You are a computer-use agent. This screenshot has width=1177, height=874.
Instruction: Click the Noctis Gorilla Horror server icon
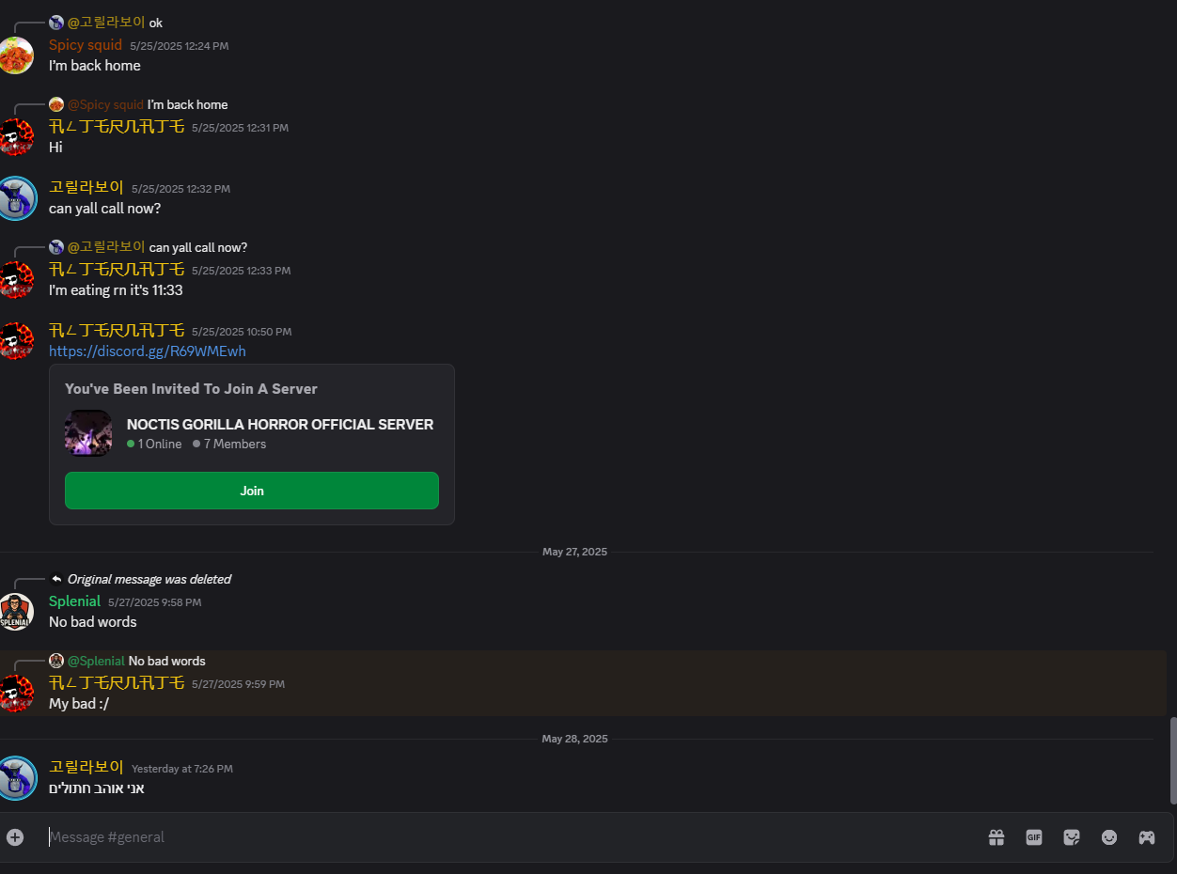[88, 433]
